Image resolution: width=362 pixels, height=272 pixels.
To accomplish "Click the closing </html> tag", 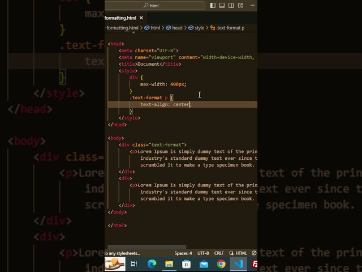I will (117, 226).
